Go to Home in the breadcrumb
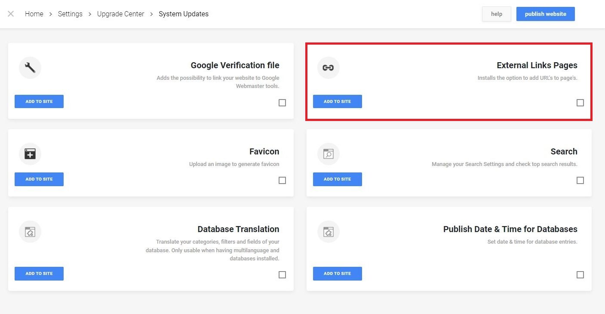 click(34, 14)
